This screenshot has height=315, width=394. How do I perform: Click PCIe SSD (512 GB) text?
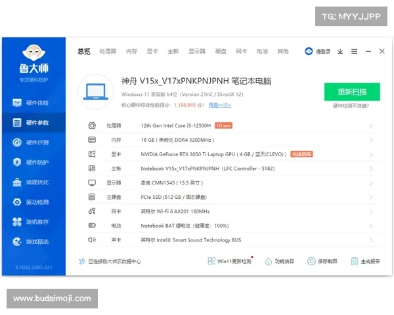tap(173, 197)
